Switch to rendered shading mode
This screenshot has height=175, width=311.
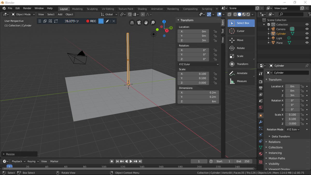[x=248, y=15]
